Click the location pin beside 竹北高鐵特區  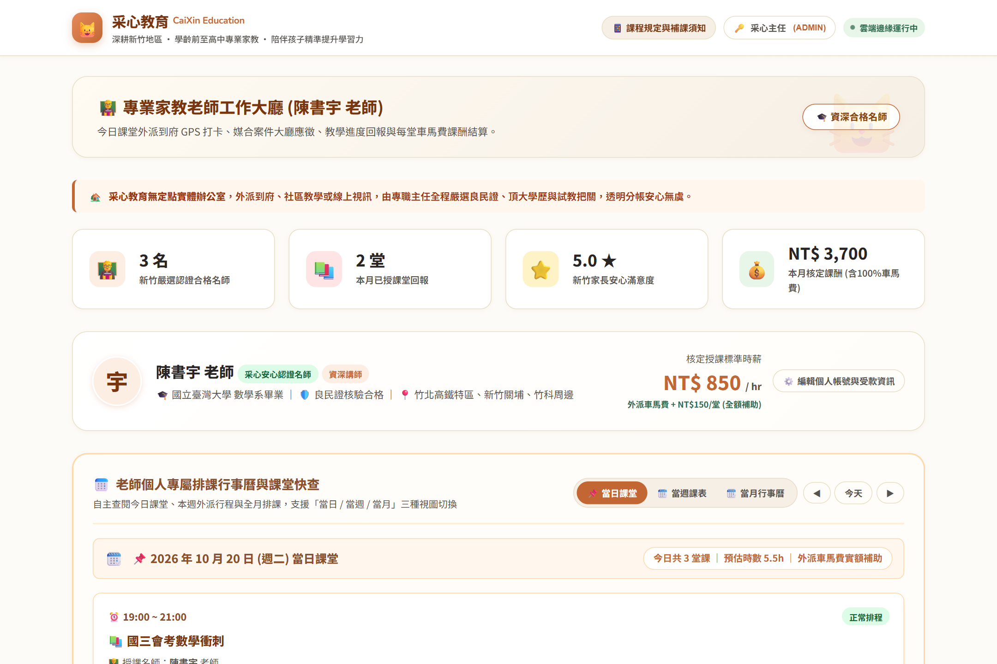(405, 395)
